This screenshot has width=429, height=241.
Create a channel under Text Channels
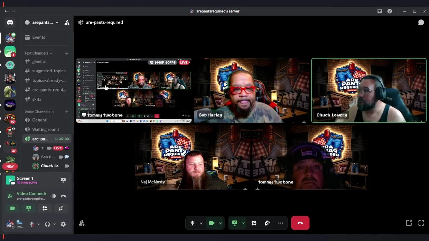coord(67,53)
